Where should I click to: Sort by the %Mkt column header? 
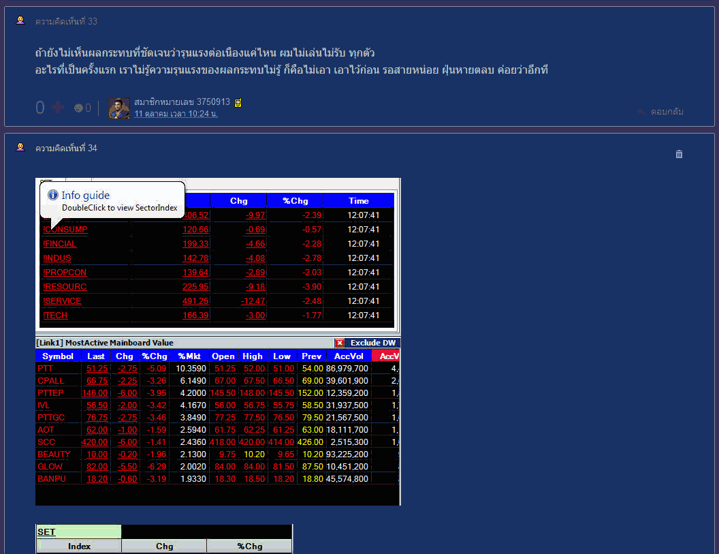[189, 356]
